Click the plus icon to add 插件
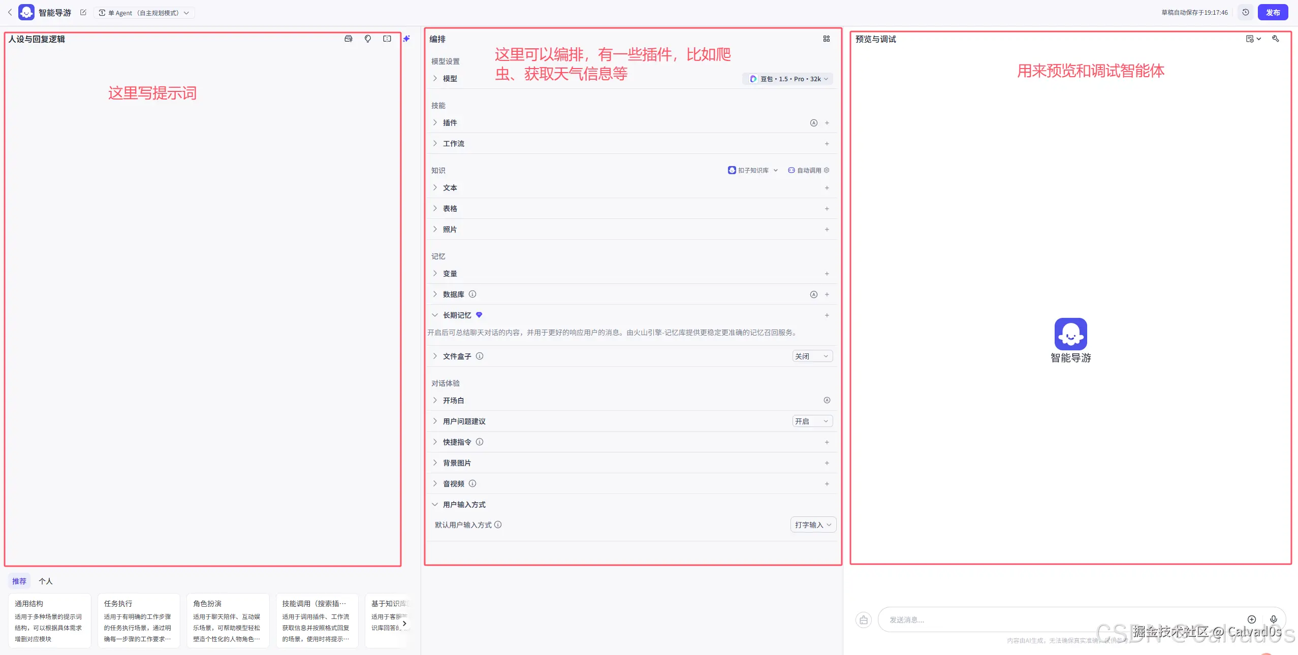The height and width of the screenshot is (655, 1298). click(827, 123)
